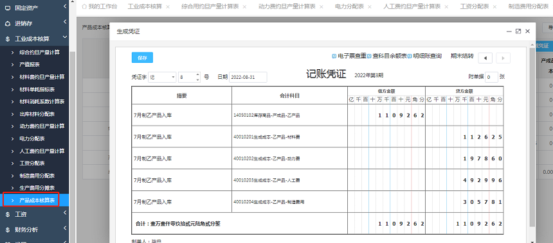The width and height of the screenshot is (553, 243).
Task: Expand the 固定资产 sidebar section
Action: tap(65, 6)
